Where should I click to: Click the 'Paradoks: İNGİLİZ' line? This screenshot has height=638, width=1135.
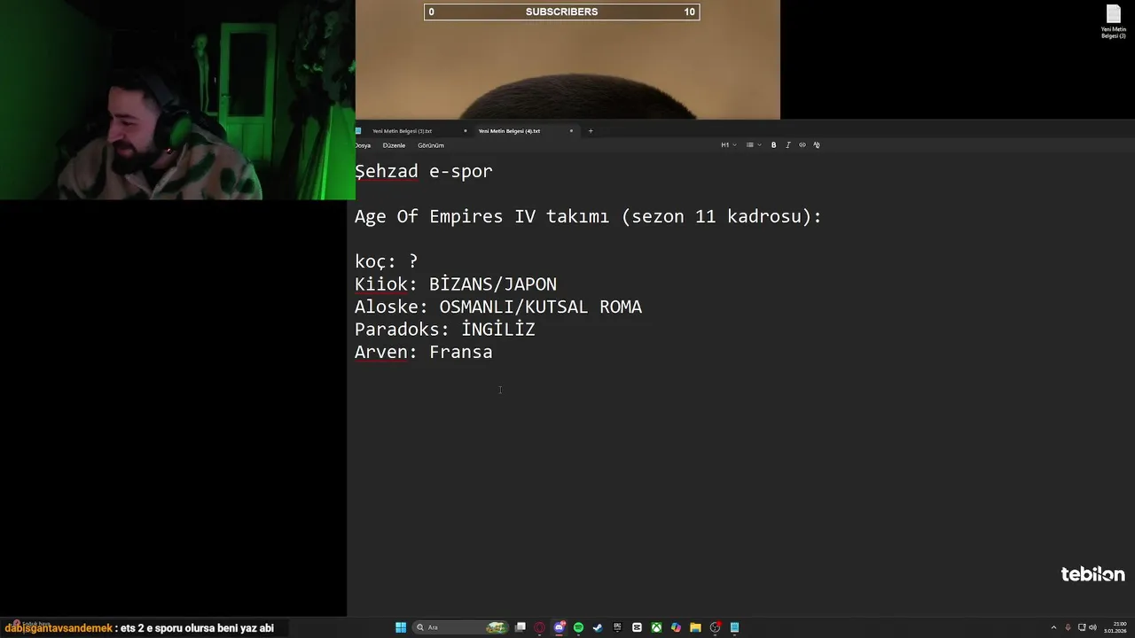pos(445,330)
